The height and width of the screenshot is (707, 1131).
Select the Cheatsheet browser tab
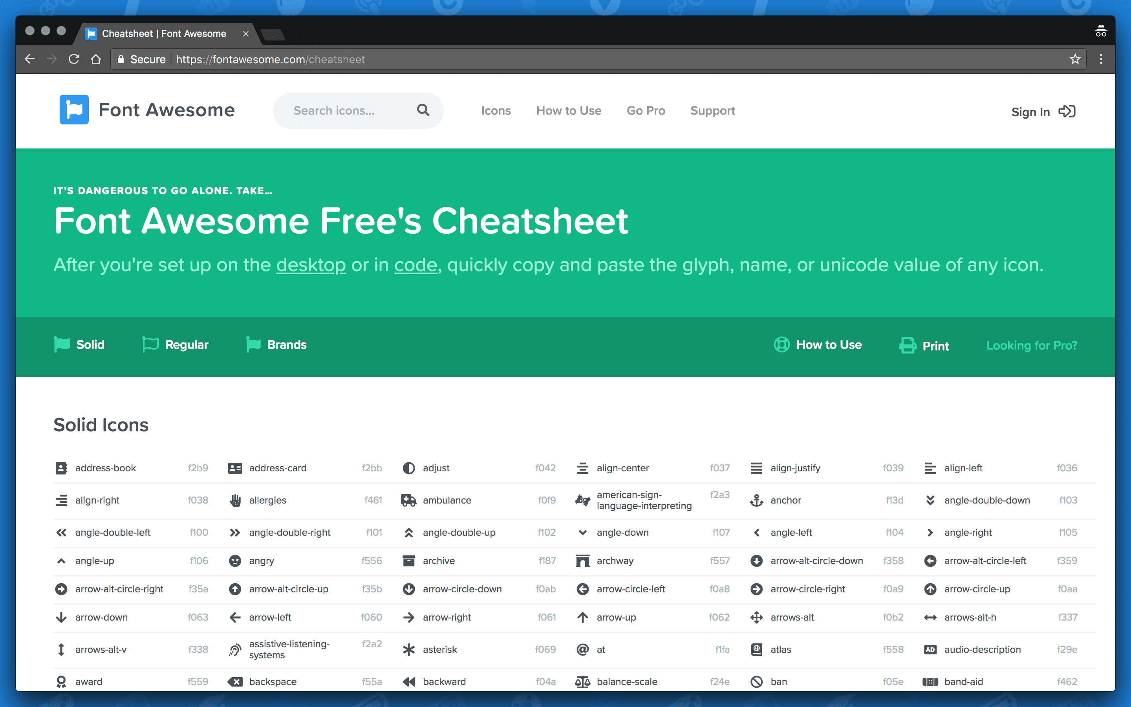coord(163,33)
